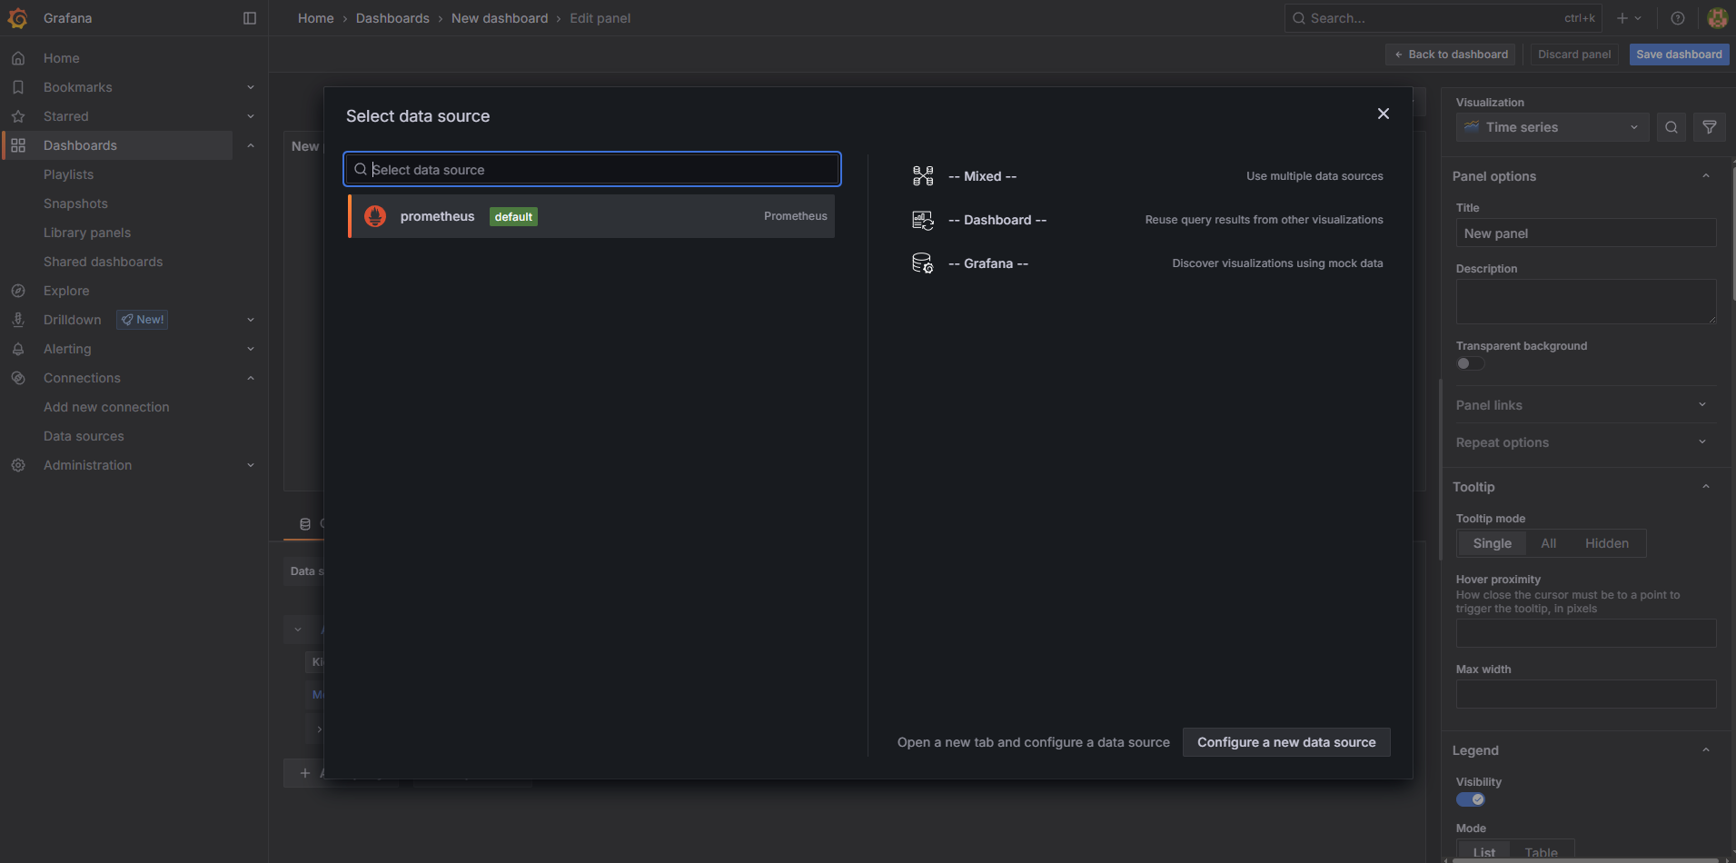Open the user profile avatar
The width and height of the screenshot is (1736, 863).
pyautogui.click(x=1717, y=18)
